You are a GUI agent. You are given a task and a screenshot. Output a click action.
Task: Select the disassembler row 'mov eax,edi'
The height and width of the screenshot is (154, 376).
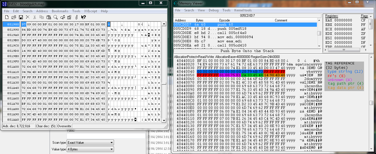point(245,41)
